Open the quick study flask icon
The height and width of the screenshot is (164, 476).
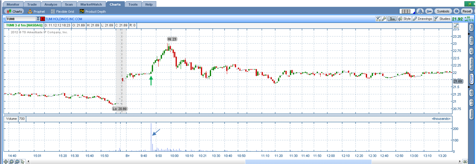378,19
